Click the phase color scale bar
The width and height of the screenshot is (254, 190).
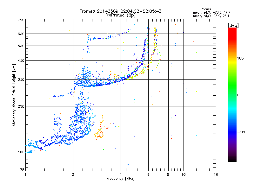232,94
